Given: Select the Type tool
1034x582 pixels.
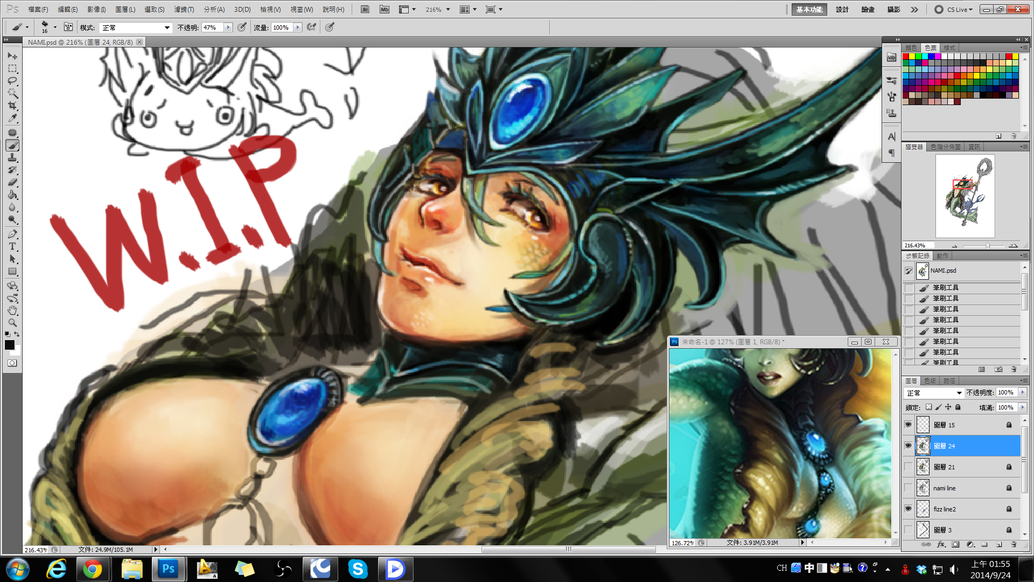Looking at the screenshot, I should coord(12,246).
